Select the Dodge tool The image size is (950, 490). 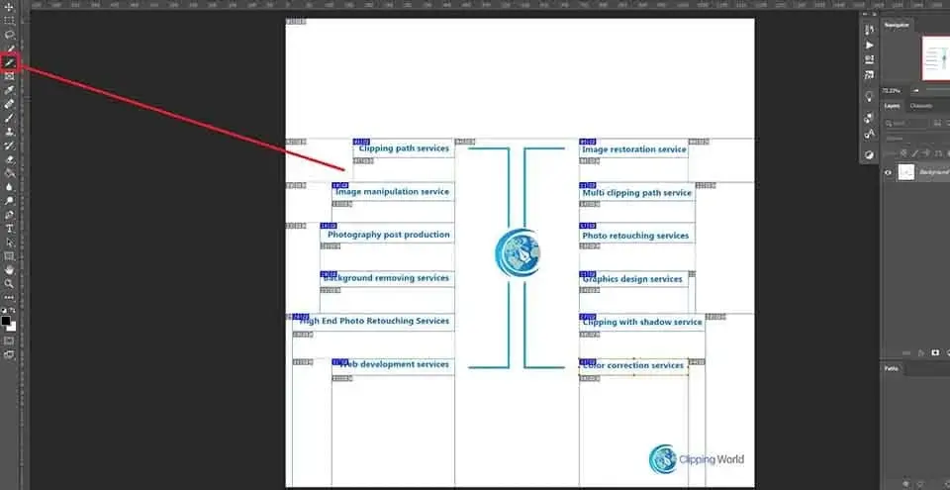pyautogui.click(x=9, y=201)
